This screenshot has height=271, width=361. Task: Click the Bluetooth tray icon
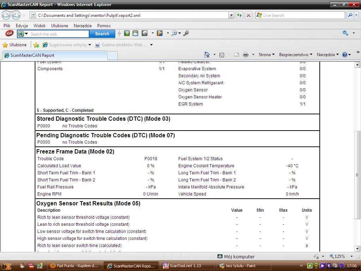(329, 266)
